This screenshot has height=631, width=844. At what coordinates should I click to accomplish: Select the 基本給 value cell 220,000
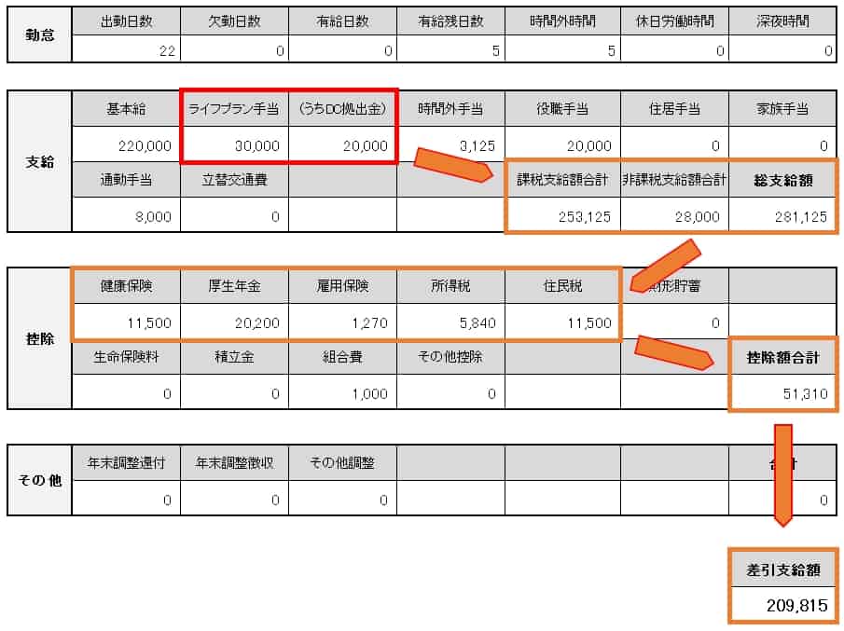tap(126, 145)
